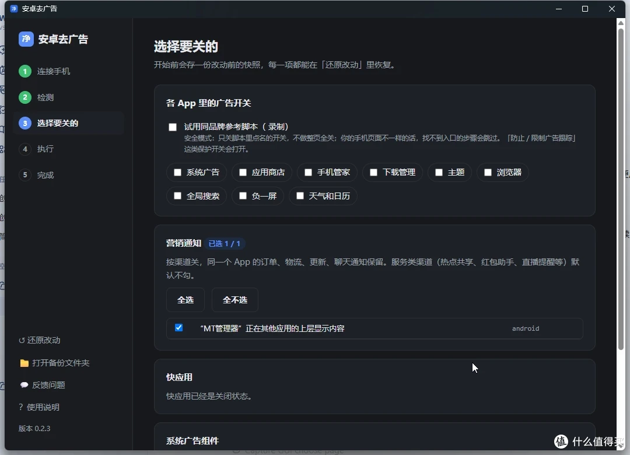Open 反馈问题 link
This screenshot has height=455, width=630.
(x=42, y=385)
